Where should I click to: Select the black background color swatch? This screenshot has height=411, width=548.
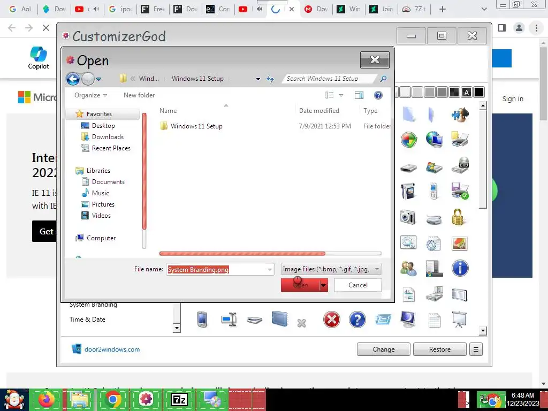[479, 92]
